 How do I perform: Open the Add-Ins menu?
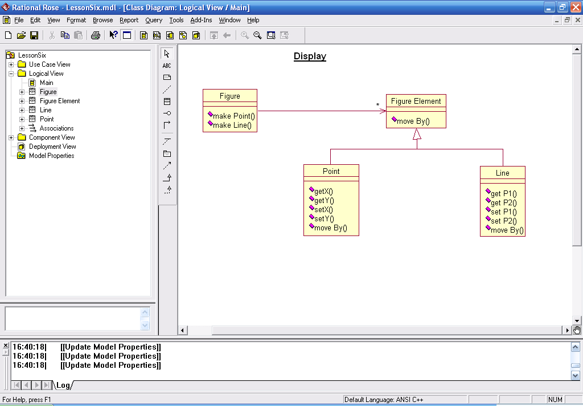click(201, 20)
